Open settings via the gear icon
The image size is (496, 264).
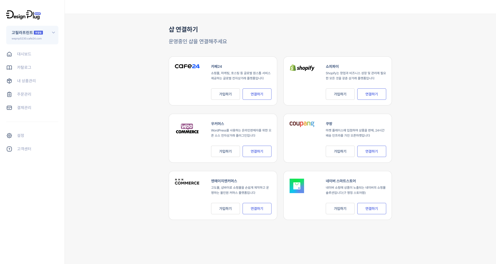pos(9,136)
